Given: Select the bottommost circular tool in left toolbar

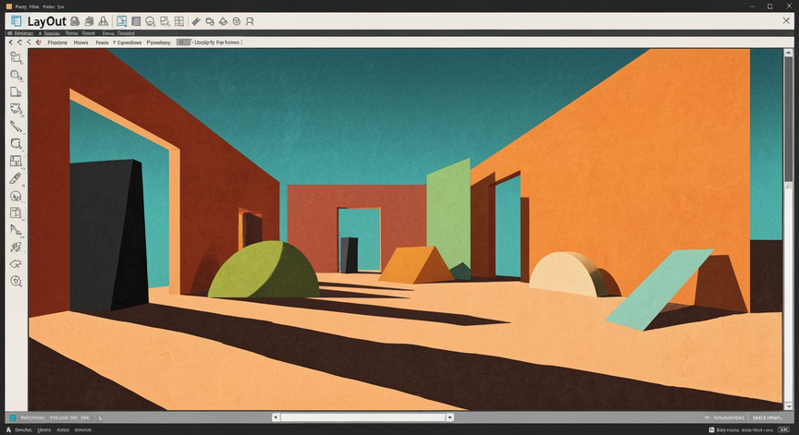Looking at the screenshot, I should [17, 281].
